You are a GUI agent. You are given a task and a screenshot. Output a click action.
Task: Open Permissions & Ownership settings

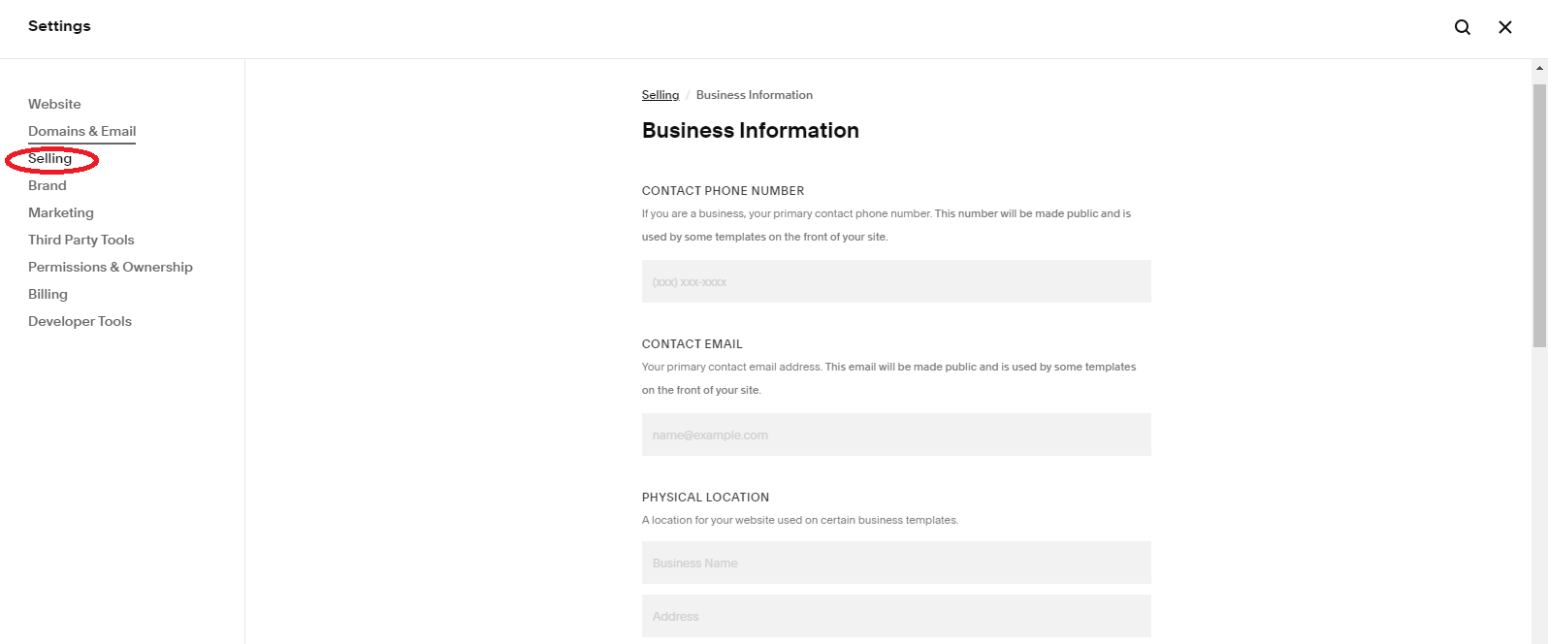111,267
